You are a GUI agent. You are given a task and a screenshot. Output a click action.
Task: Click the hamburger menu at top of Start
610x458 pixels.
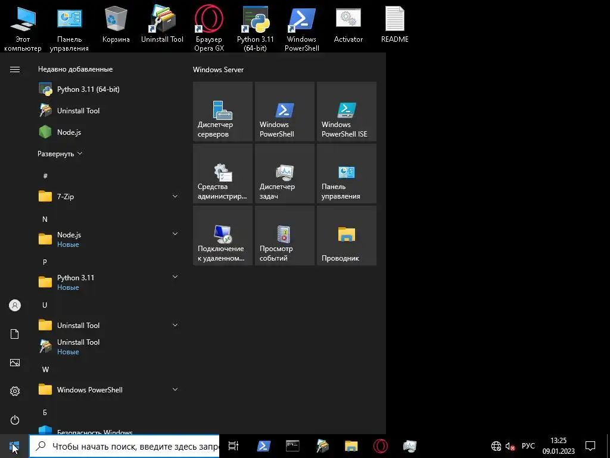[x=15, y=69]
